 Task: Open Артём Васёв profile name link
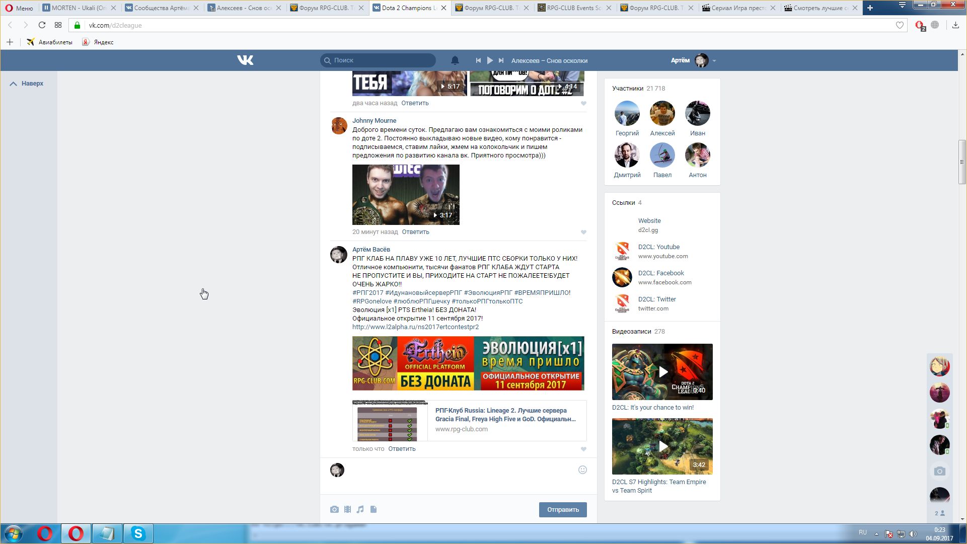point(371,250)
